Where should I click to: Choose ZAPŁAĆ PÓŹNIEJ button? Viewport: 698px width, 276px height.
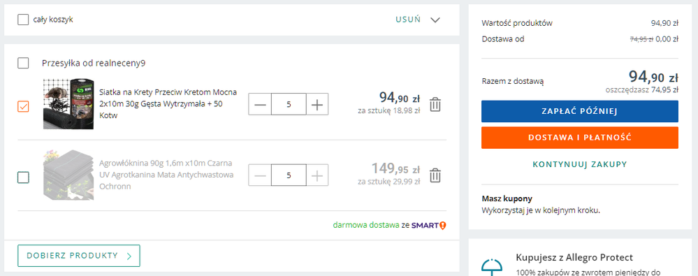pyautogui.click(x=580, y=111)
